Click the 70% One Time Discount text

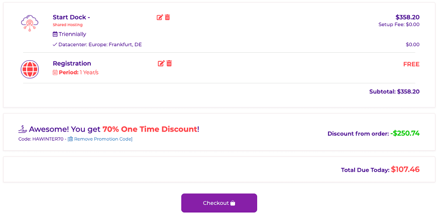pos(150,129)
